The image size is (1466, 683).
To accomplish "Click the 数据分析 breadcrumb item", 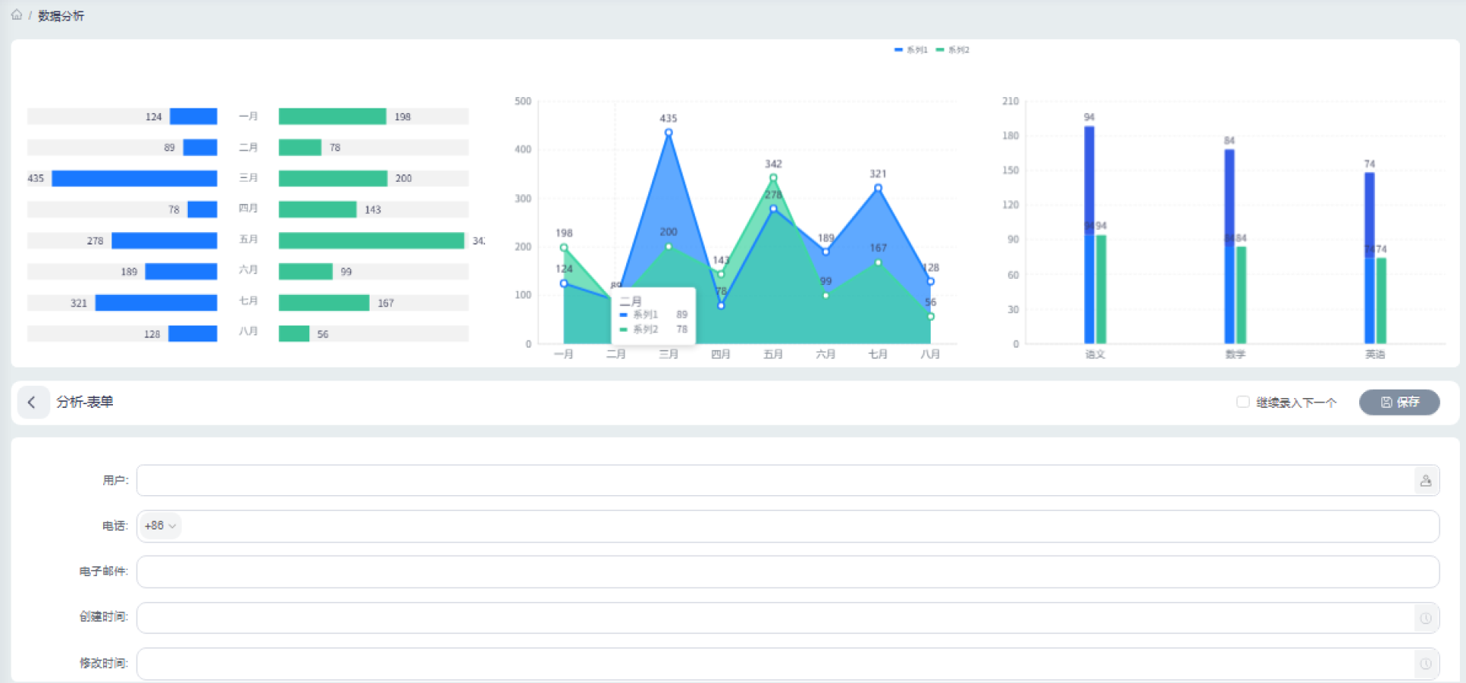I will tap(61, 15).
